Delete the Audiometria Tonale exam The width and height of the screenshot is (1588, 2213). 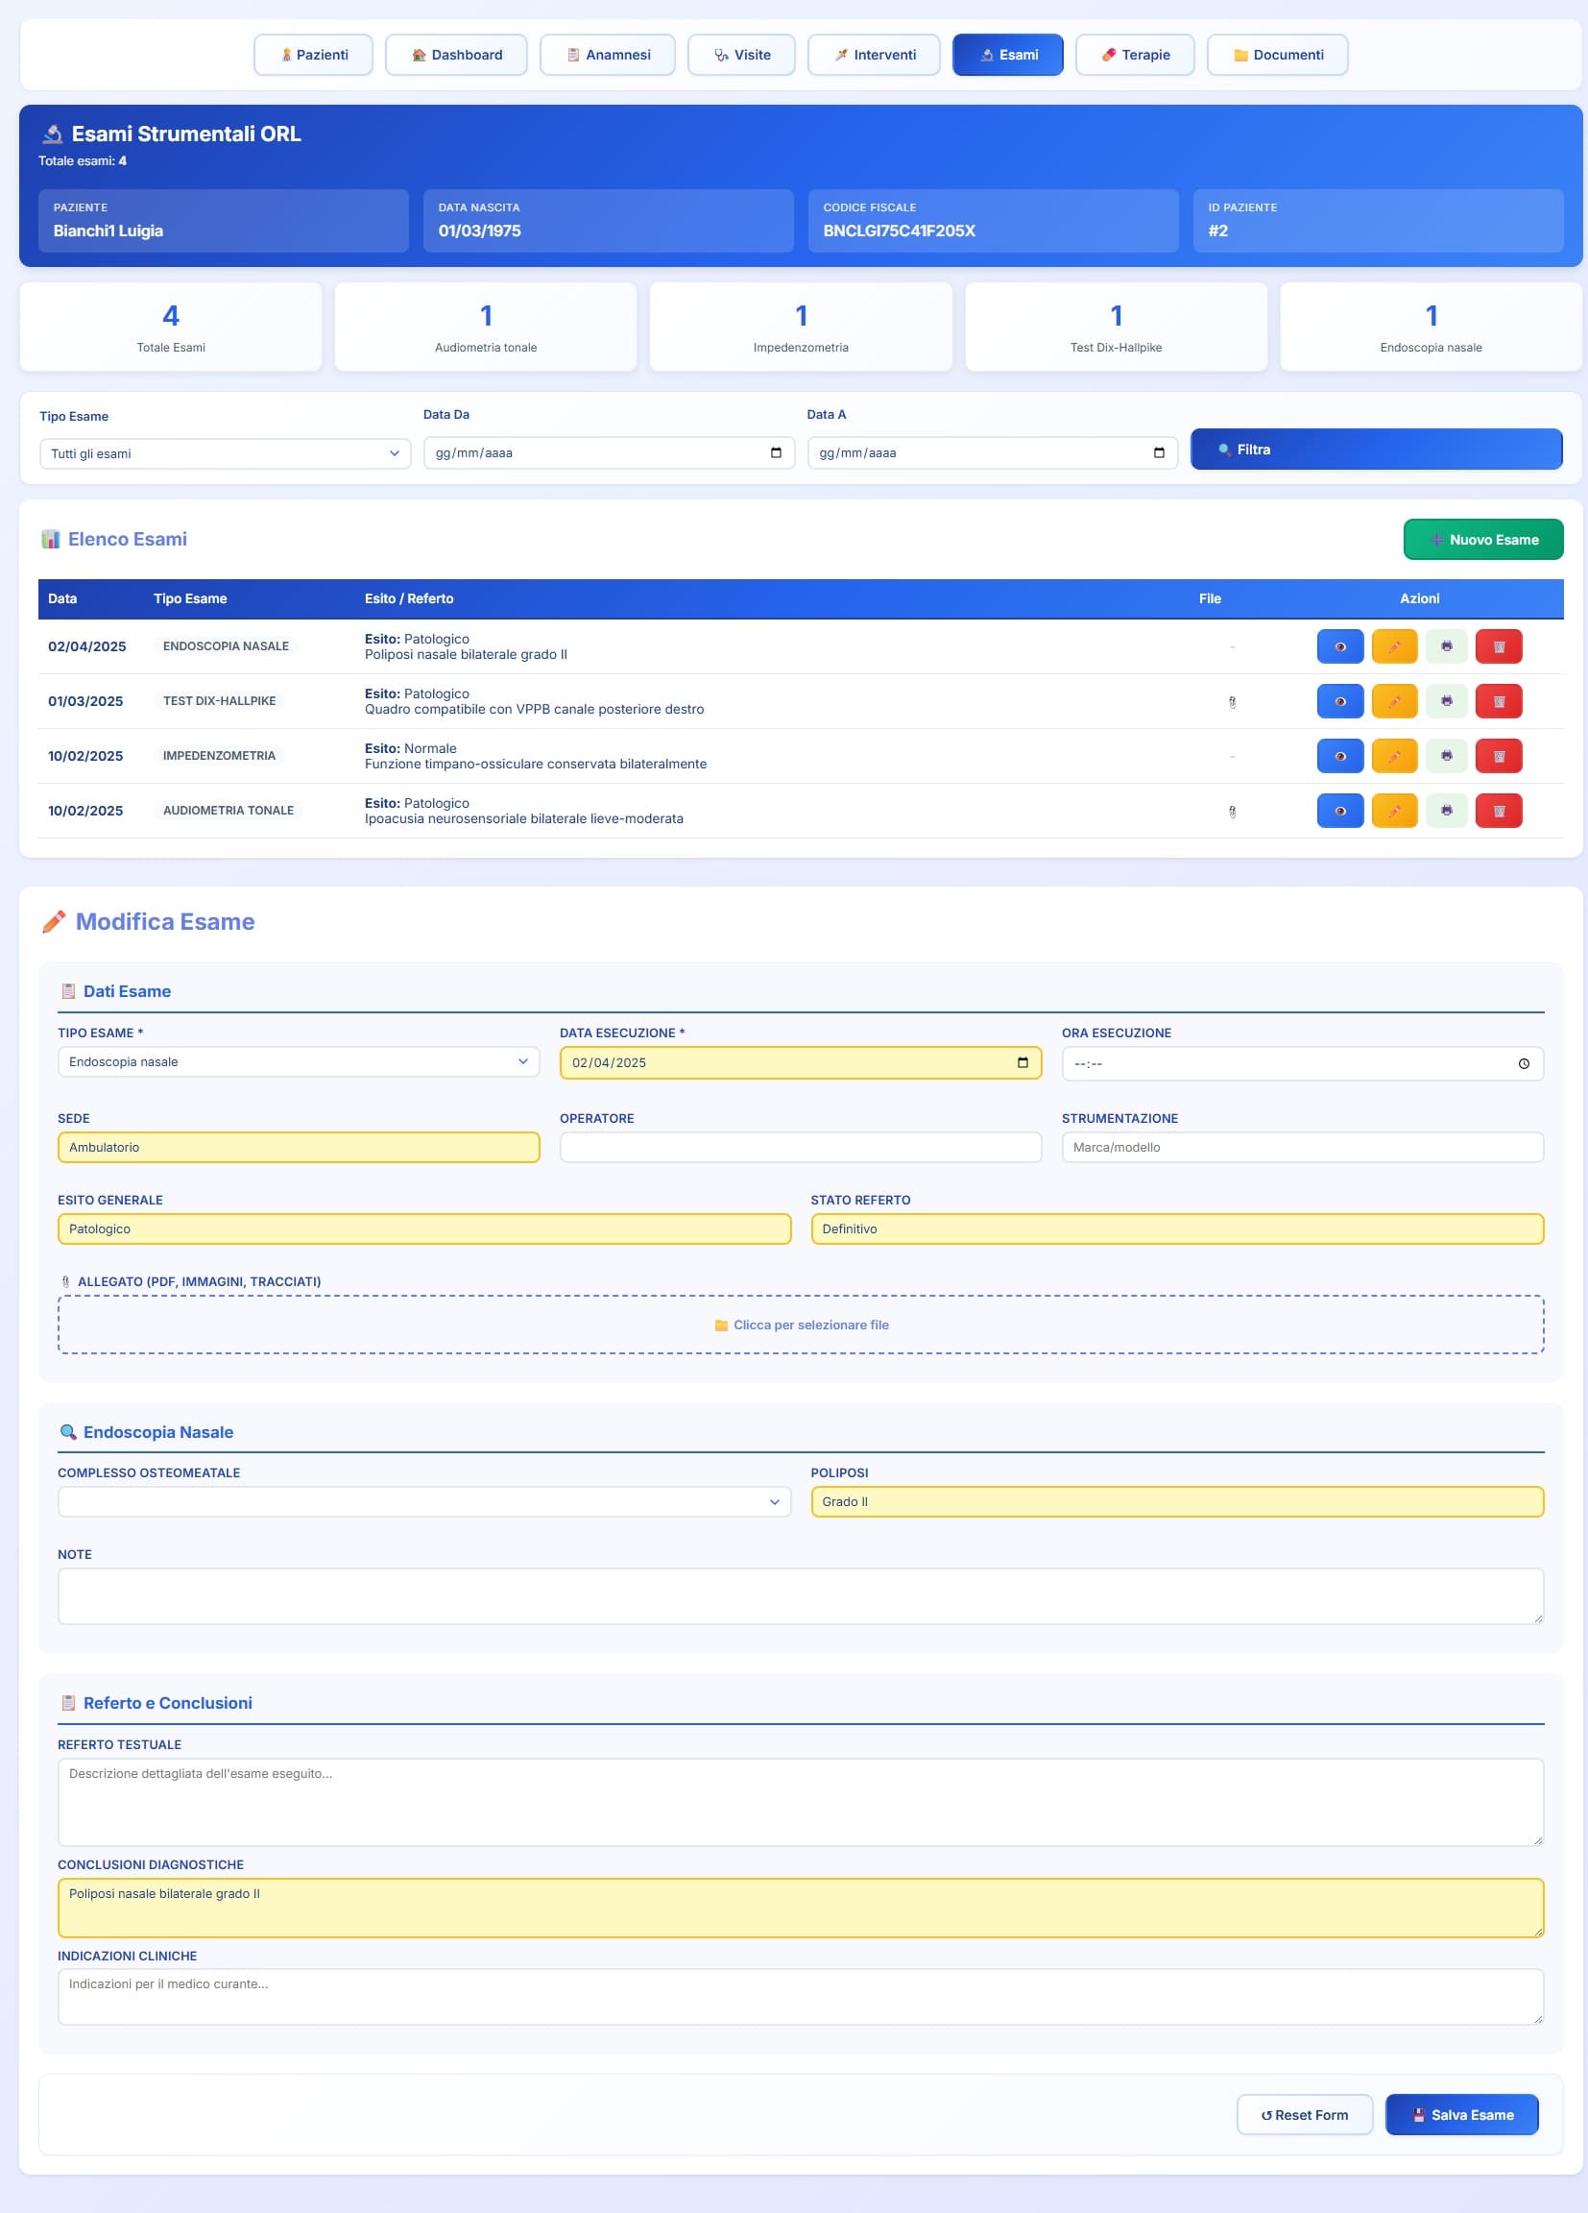point(1499,810)
